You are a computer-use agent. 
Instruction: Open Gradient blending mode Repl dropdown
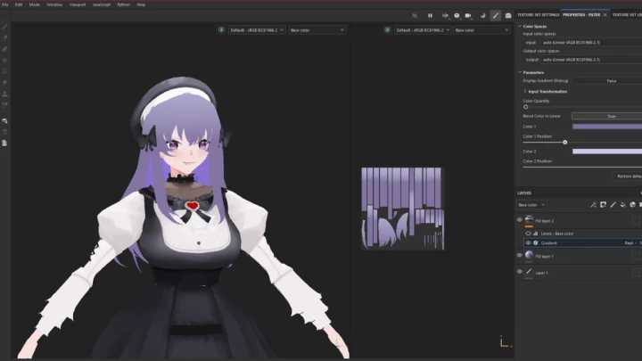point(630,243)
